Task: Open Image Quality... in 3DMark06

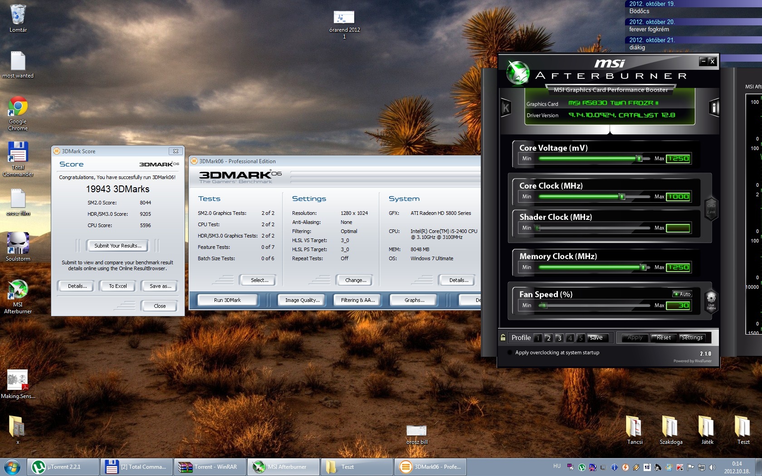Action: pyautogui.click(x=302, y=300)
